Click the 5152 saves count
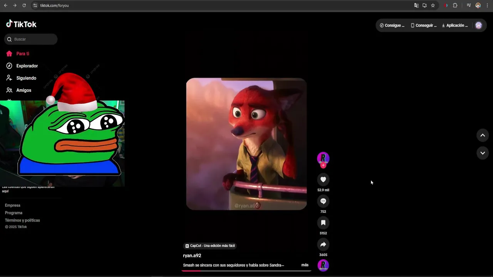Viewport: 493px width, 277px height. click(x=323, y=233)
